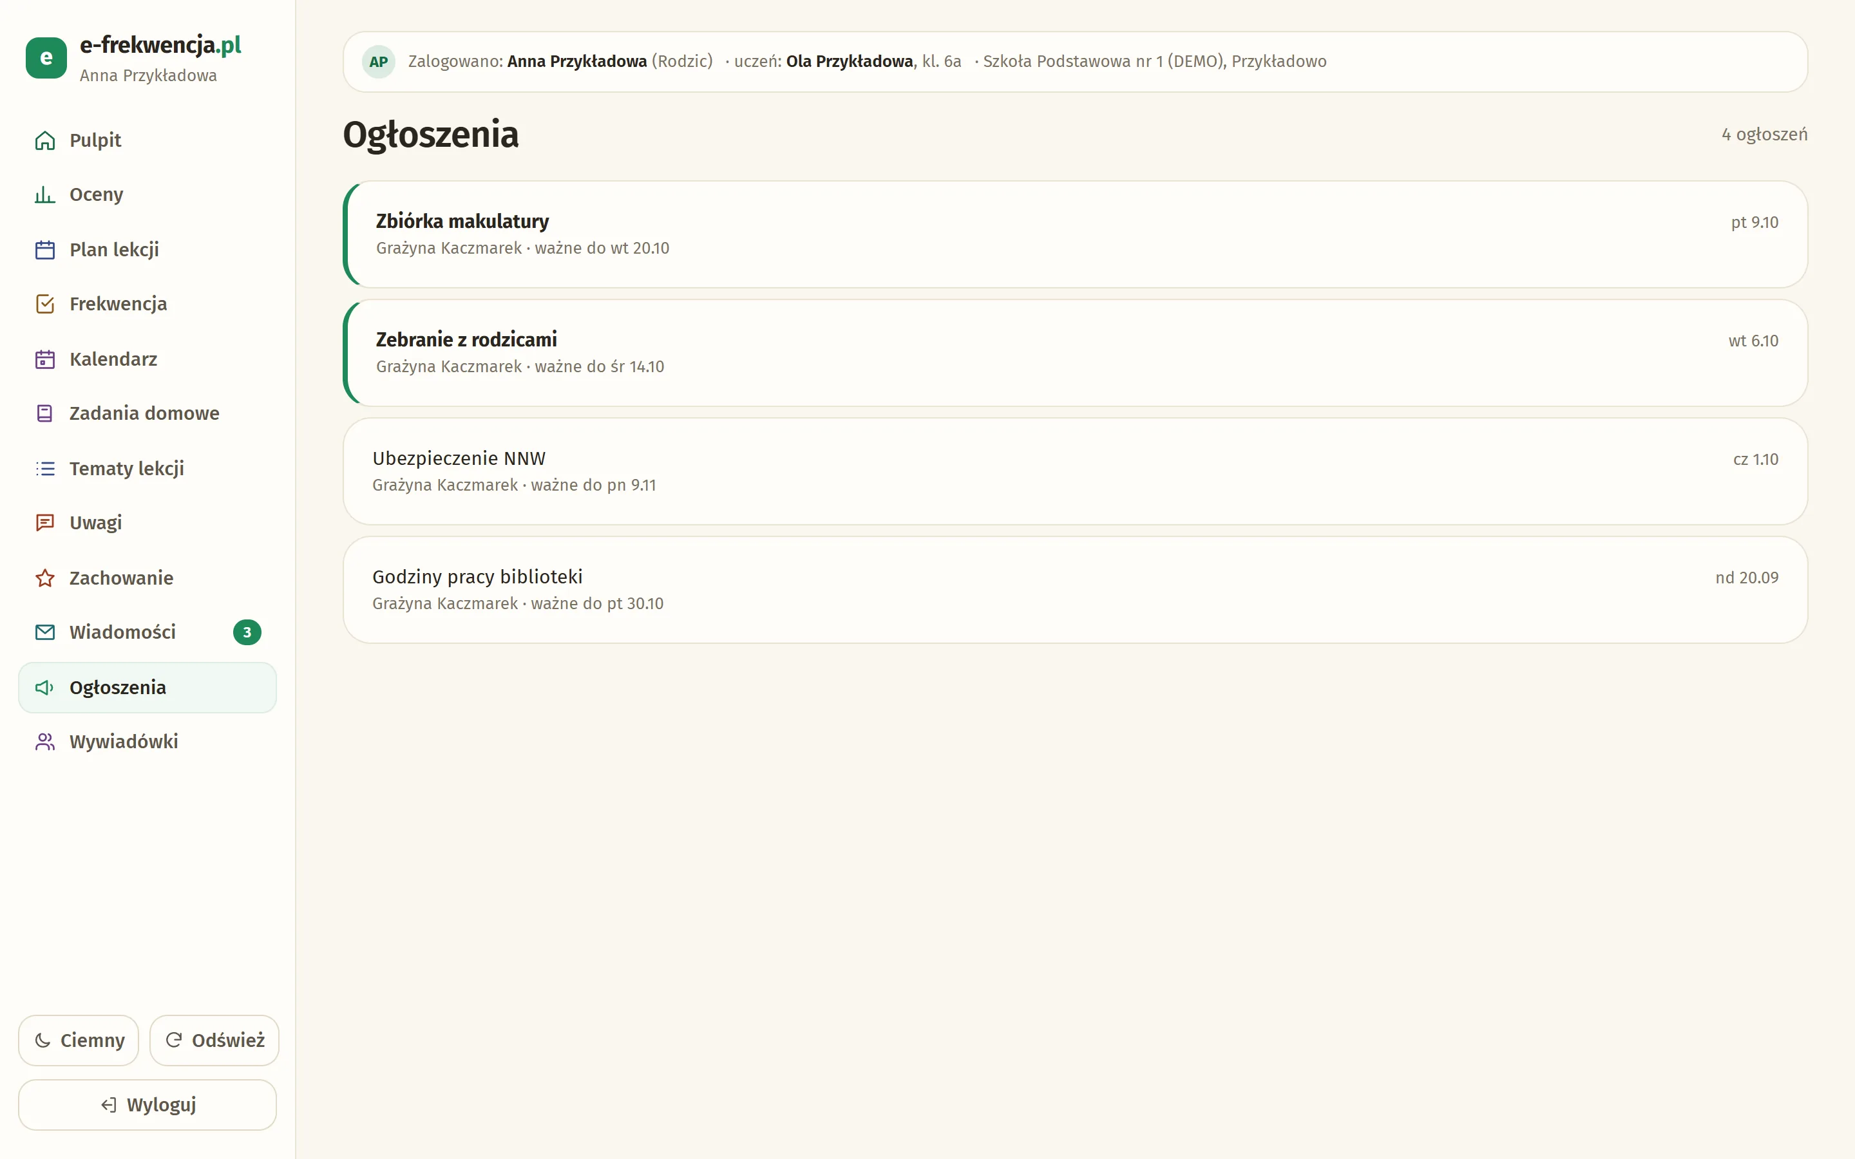Click the Zachowanie star icon

tap(45, 578)
